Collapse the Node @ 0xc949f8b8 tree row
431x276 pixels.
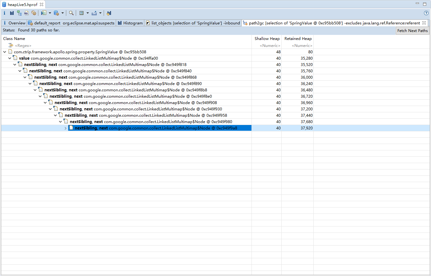click(35, 90)
